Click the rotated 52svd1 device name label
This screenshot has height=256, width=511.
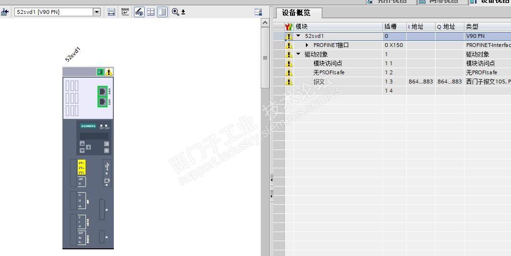pyautogui.click(x=73, y=54)
